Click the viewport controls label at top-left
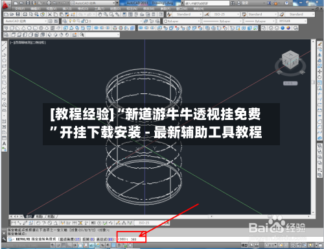 [28, 43]
